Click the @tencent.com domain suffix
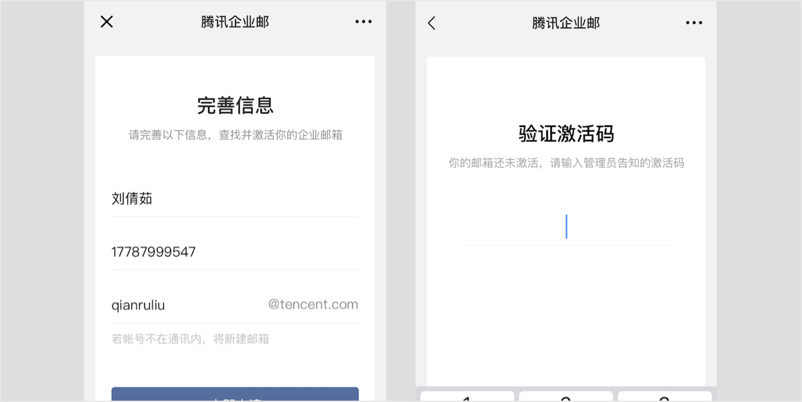Image resolution: width=802 pixels, height=402 pixels. pos(313,305)
